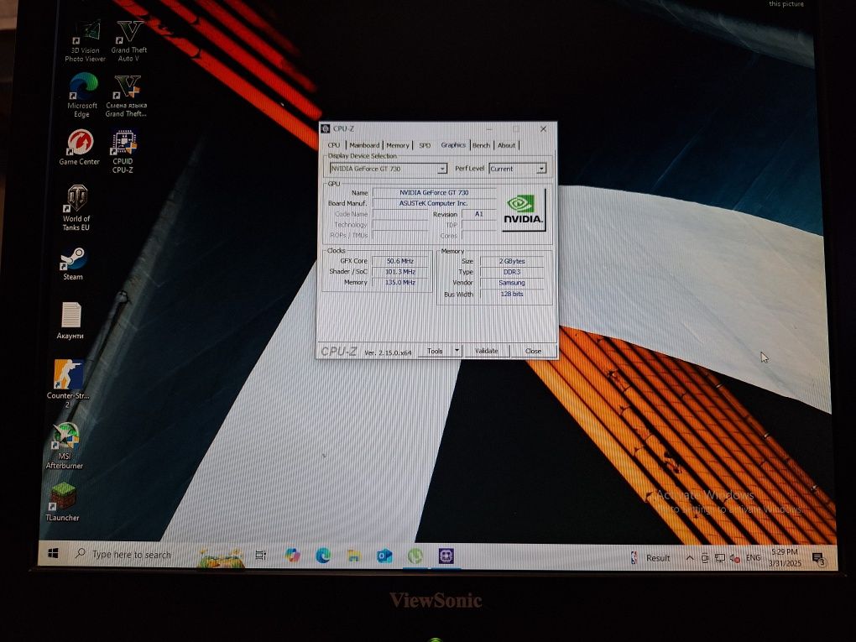
Task: Open the green phone app taskbar icon
Action: 415,556
